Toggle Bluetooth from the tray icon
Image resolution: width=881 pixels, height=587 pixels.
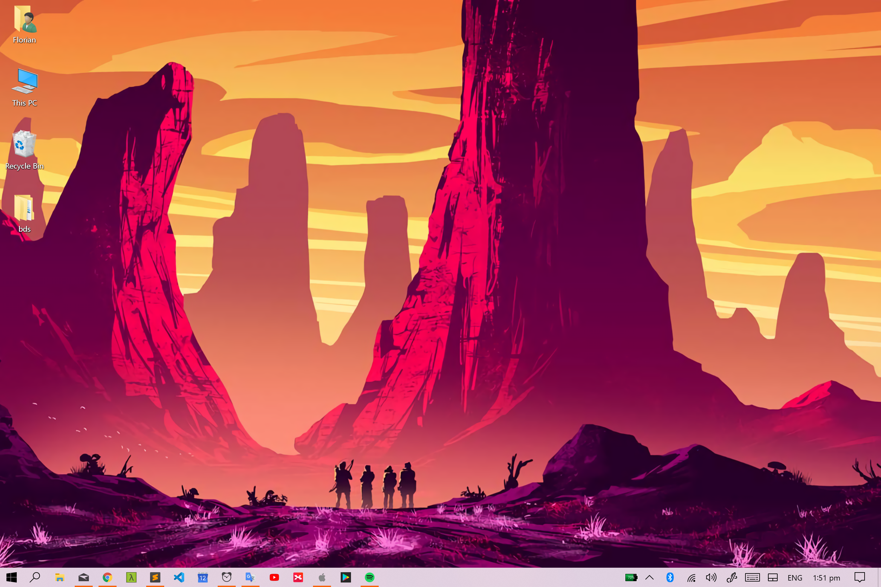[x=670, y=577]
